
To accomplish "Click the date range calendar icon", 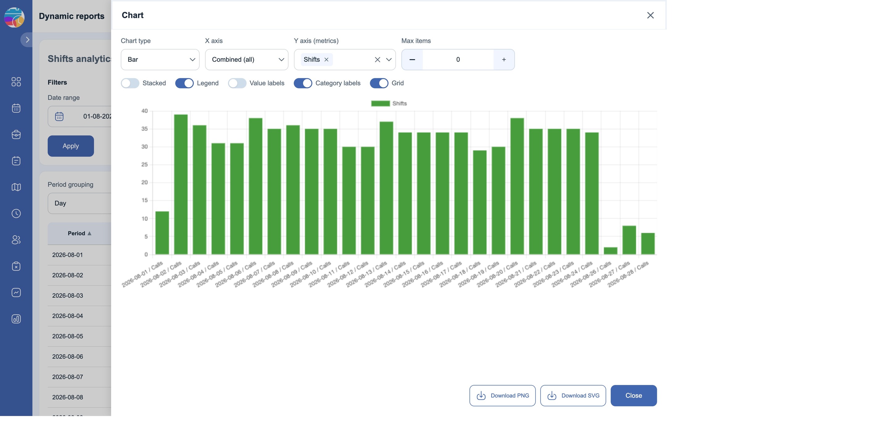I will coord(59,116).
